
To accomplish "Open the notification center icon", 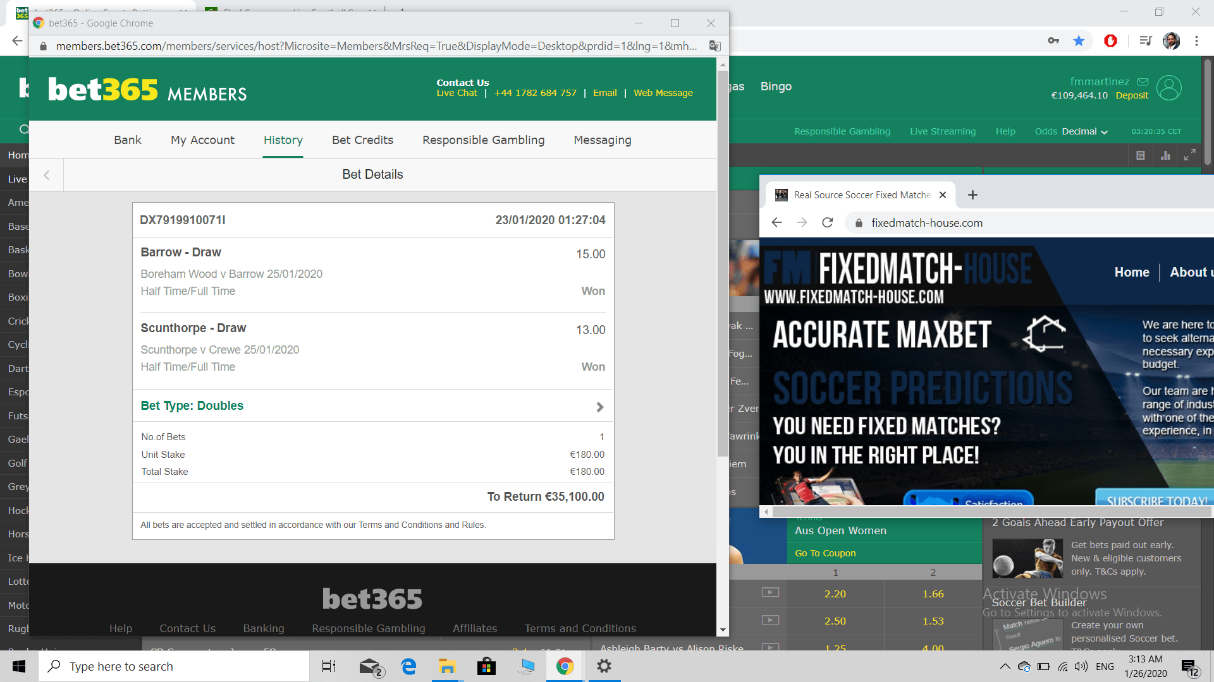I will [1190, 667].
